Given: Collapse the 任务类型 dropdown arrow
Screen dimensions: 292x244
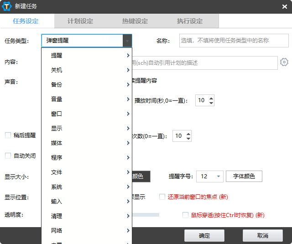Looking at the screenshot, I should (x=127, y=41).
